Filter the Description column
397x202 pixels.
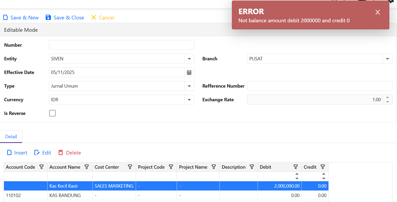pyautogui.click(x=252, y=167)
